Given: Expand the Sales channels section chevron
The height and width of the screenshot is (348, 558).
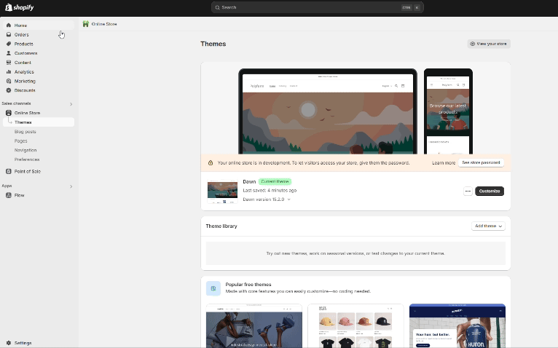Looking at the screenshot, I should point(71,104).
